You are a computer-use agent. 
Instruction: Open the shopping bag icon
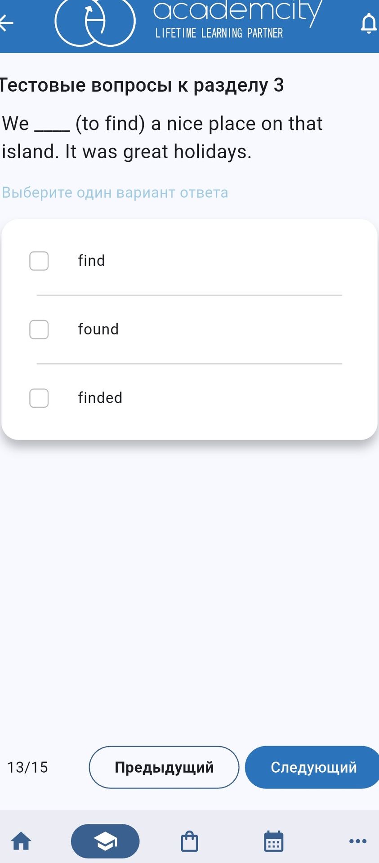(189, 841)
